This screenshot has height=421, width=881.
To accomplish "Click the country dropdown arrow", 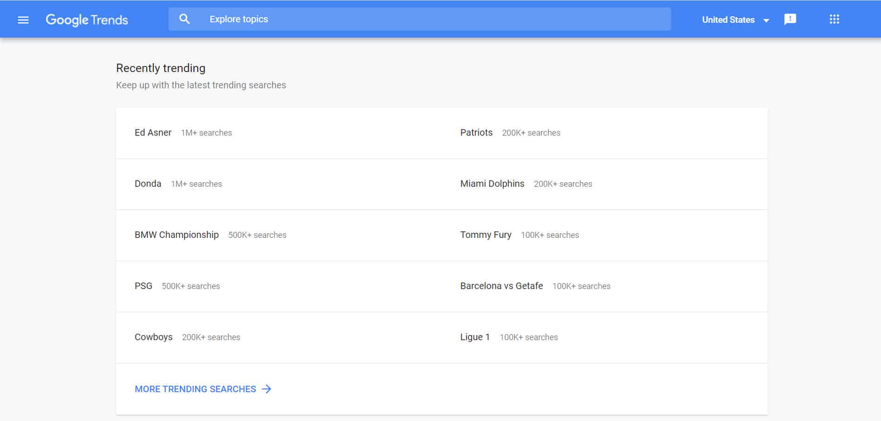I will (x=766, y=20).
